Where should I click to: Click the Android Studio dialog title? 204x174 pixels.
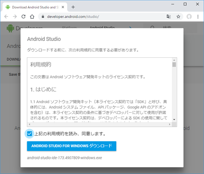[x=44, y=39]
